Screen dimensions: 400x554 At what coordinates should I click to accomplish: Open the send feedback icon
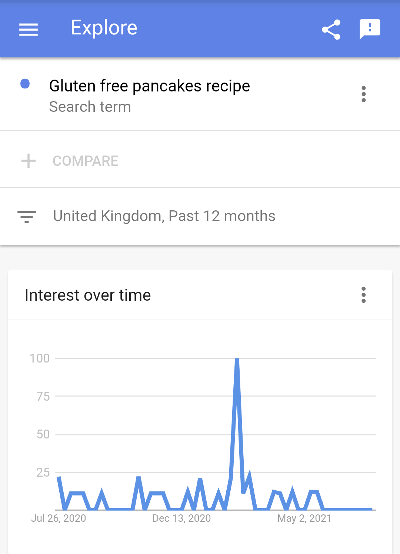[370, 29]
